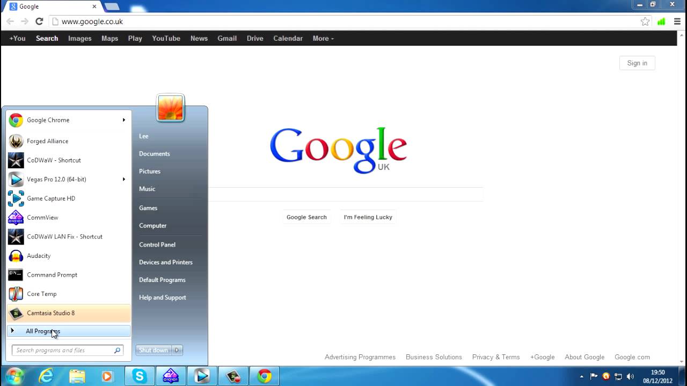Go to Maps in Google bar
The height and width of the screenshot is (386, 687).
pos(109,39)
